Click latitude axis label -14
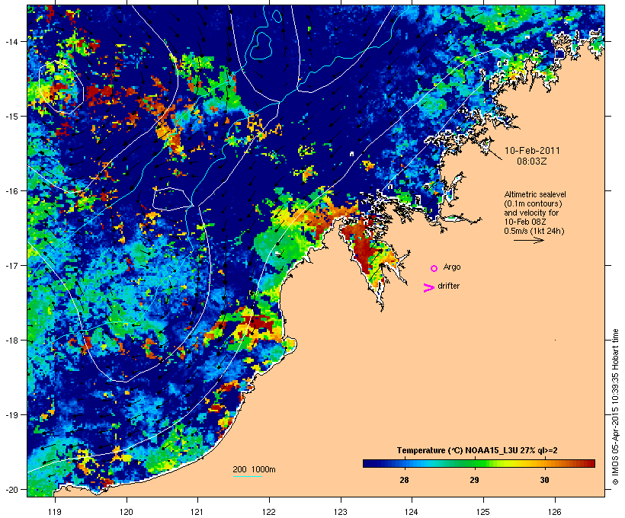Screen dimensions: 625x518 11,41
